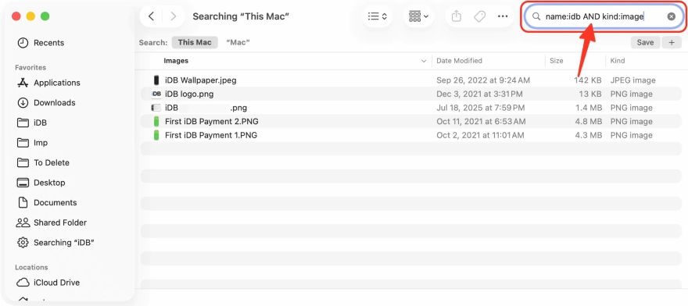Viewport: 688px width, 306px height.
Task: Select the "Mac" search scope
Action: [238, 42]
